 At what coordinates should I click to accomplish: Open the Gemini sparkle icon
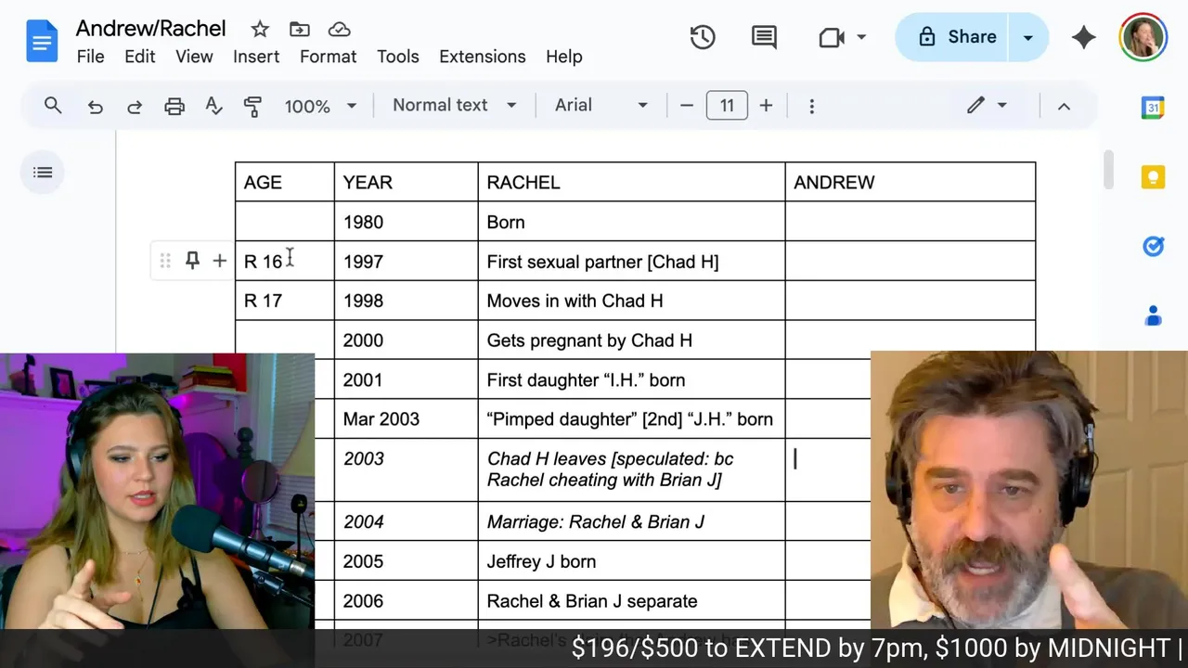(x=1083, y=37)
